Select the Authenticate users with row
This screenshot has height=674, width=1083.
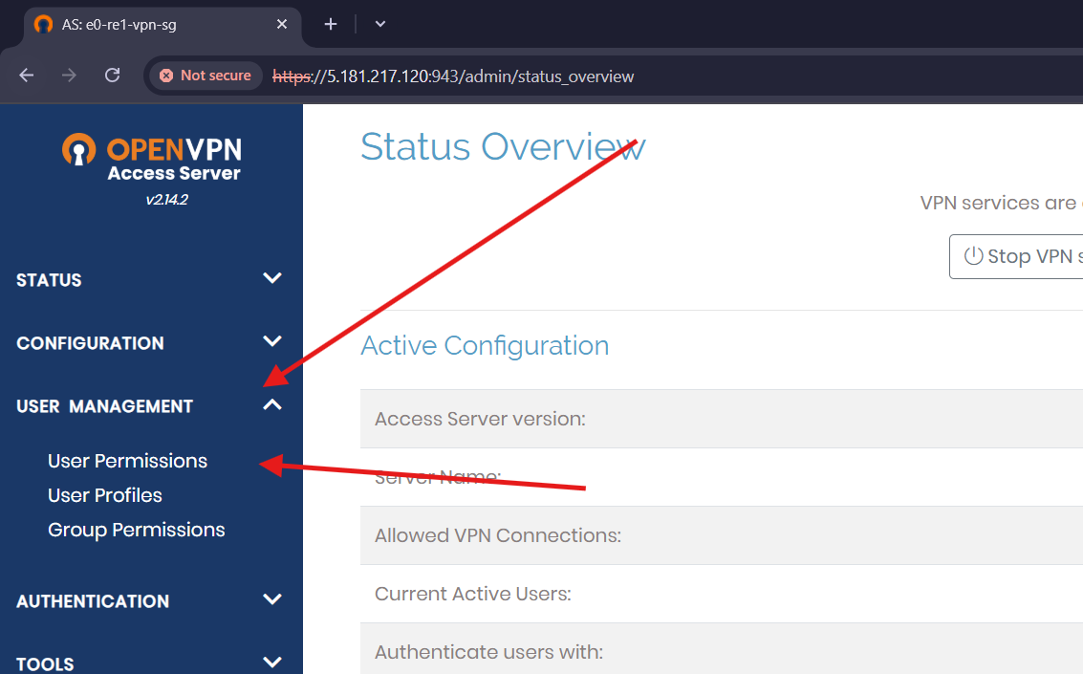coord(722,649)
